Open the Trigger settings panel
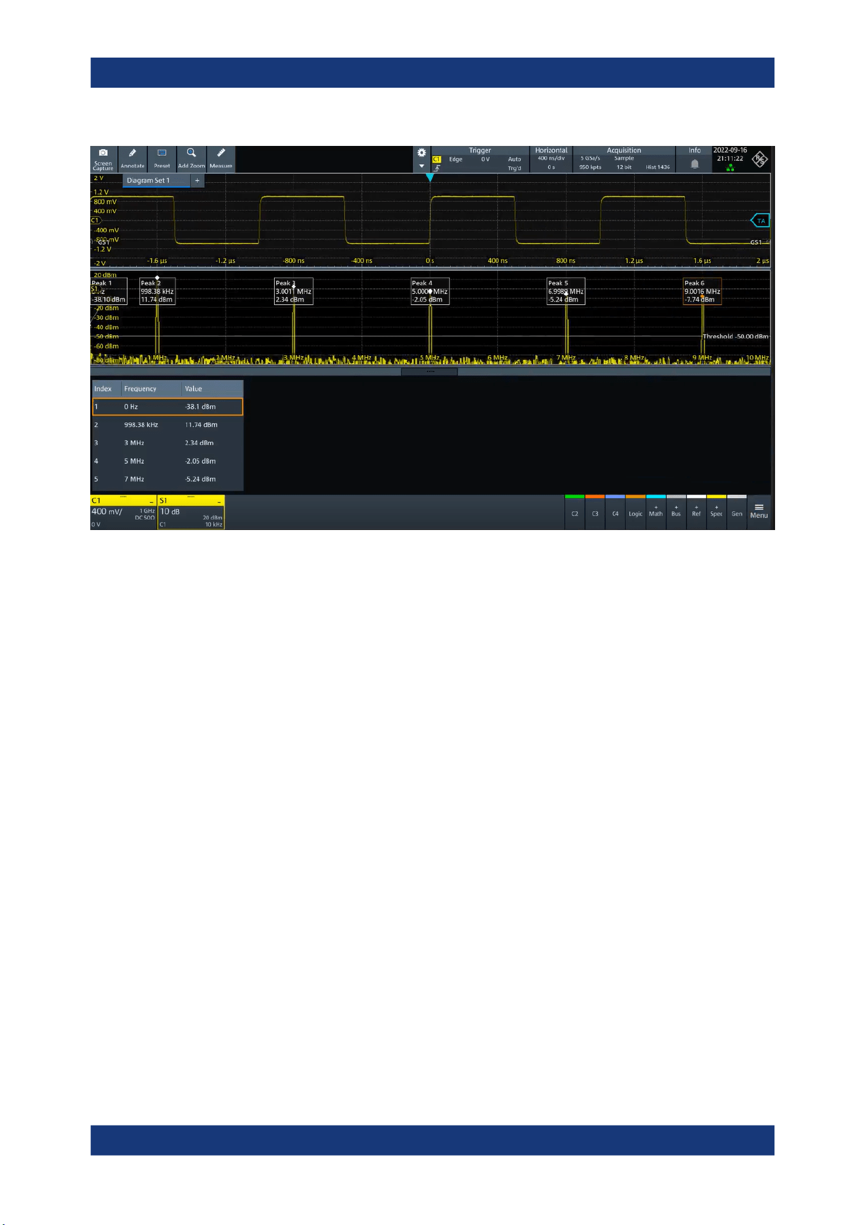 479,159
